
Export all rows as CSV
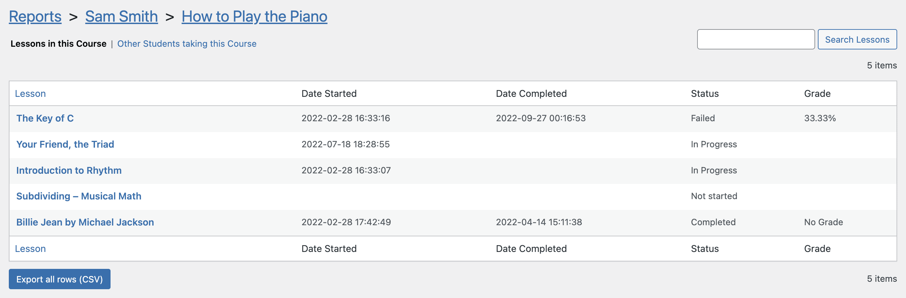[x=59, y=279]
